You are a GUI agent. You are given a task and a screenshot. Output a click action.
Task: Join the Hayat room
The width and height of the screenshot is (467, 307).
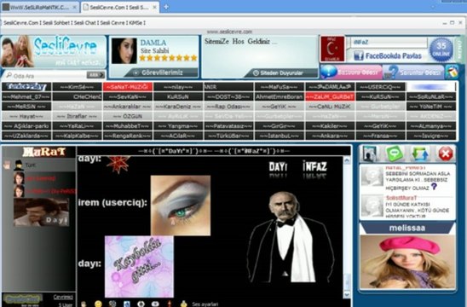pyautogui.click(x=26, y=116)
